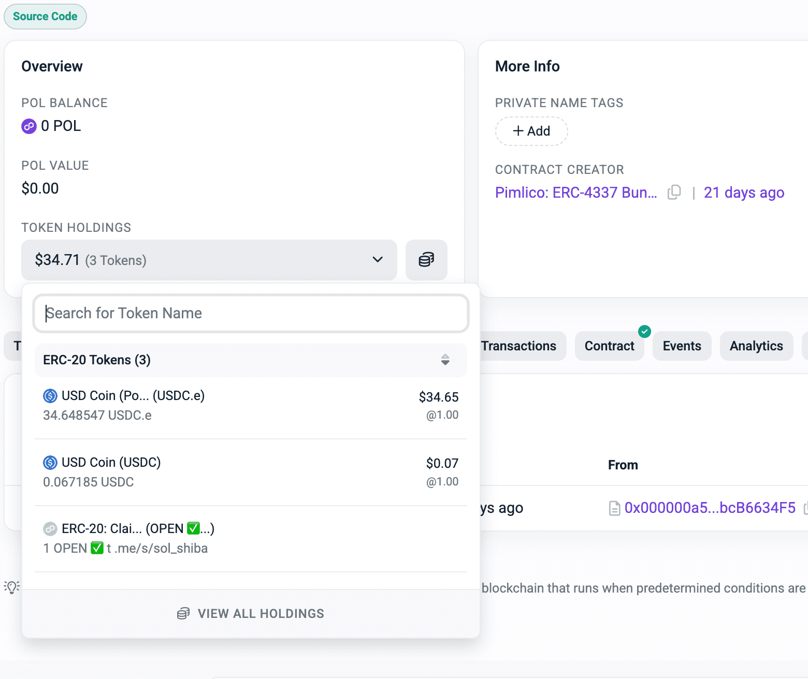This screenshot has height=679, width=808.
Task: Copy the contract creator address
Action: click(674, 193)
